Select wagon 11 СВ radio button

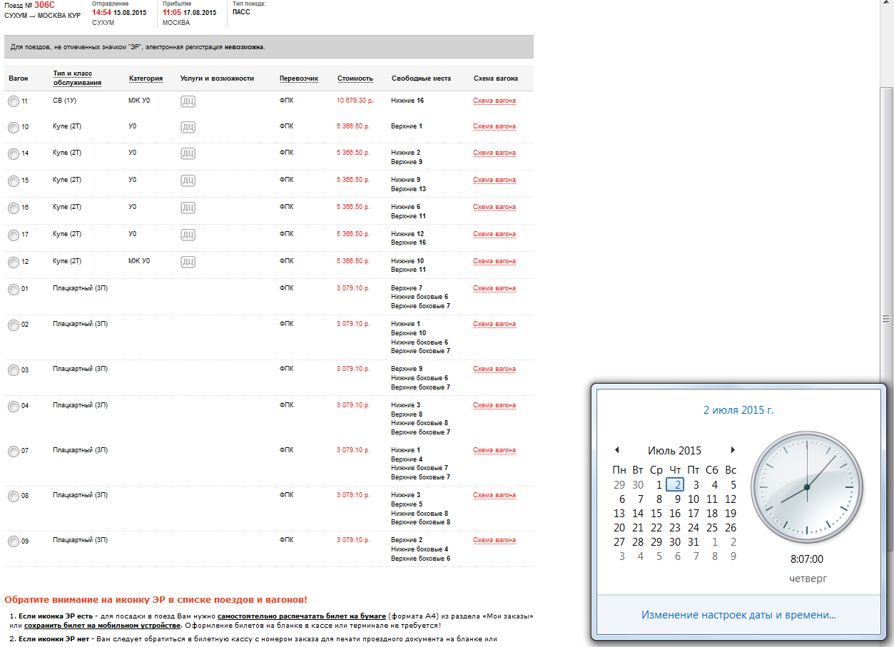[x=14, y=101]
